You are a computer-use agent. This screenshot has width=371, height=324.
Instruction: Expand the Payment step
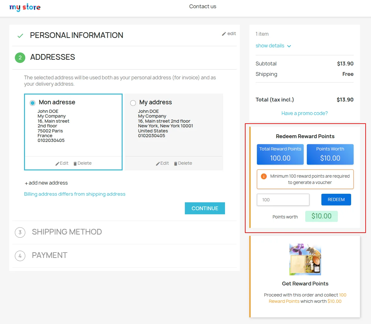[49, 255]
